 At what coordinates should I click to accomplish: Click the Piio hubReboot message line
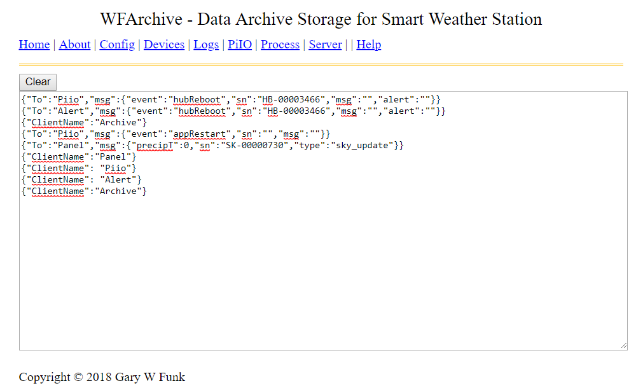(x=230, y=100)
